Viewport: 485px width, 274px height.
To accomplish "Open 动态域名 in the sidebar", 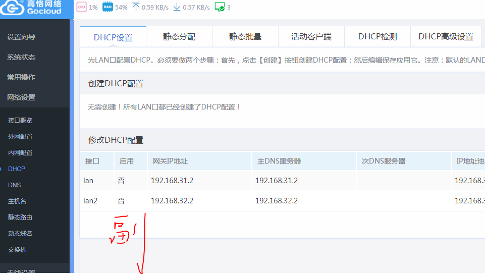I will pos(20,233).
